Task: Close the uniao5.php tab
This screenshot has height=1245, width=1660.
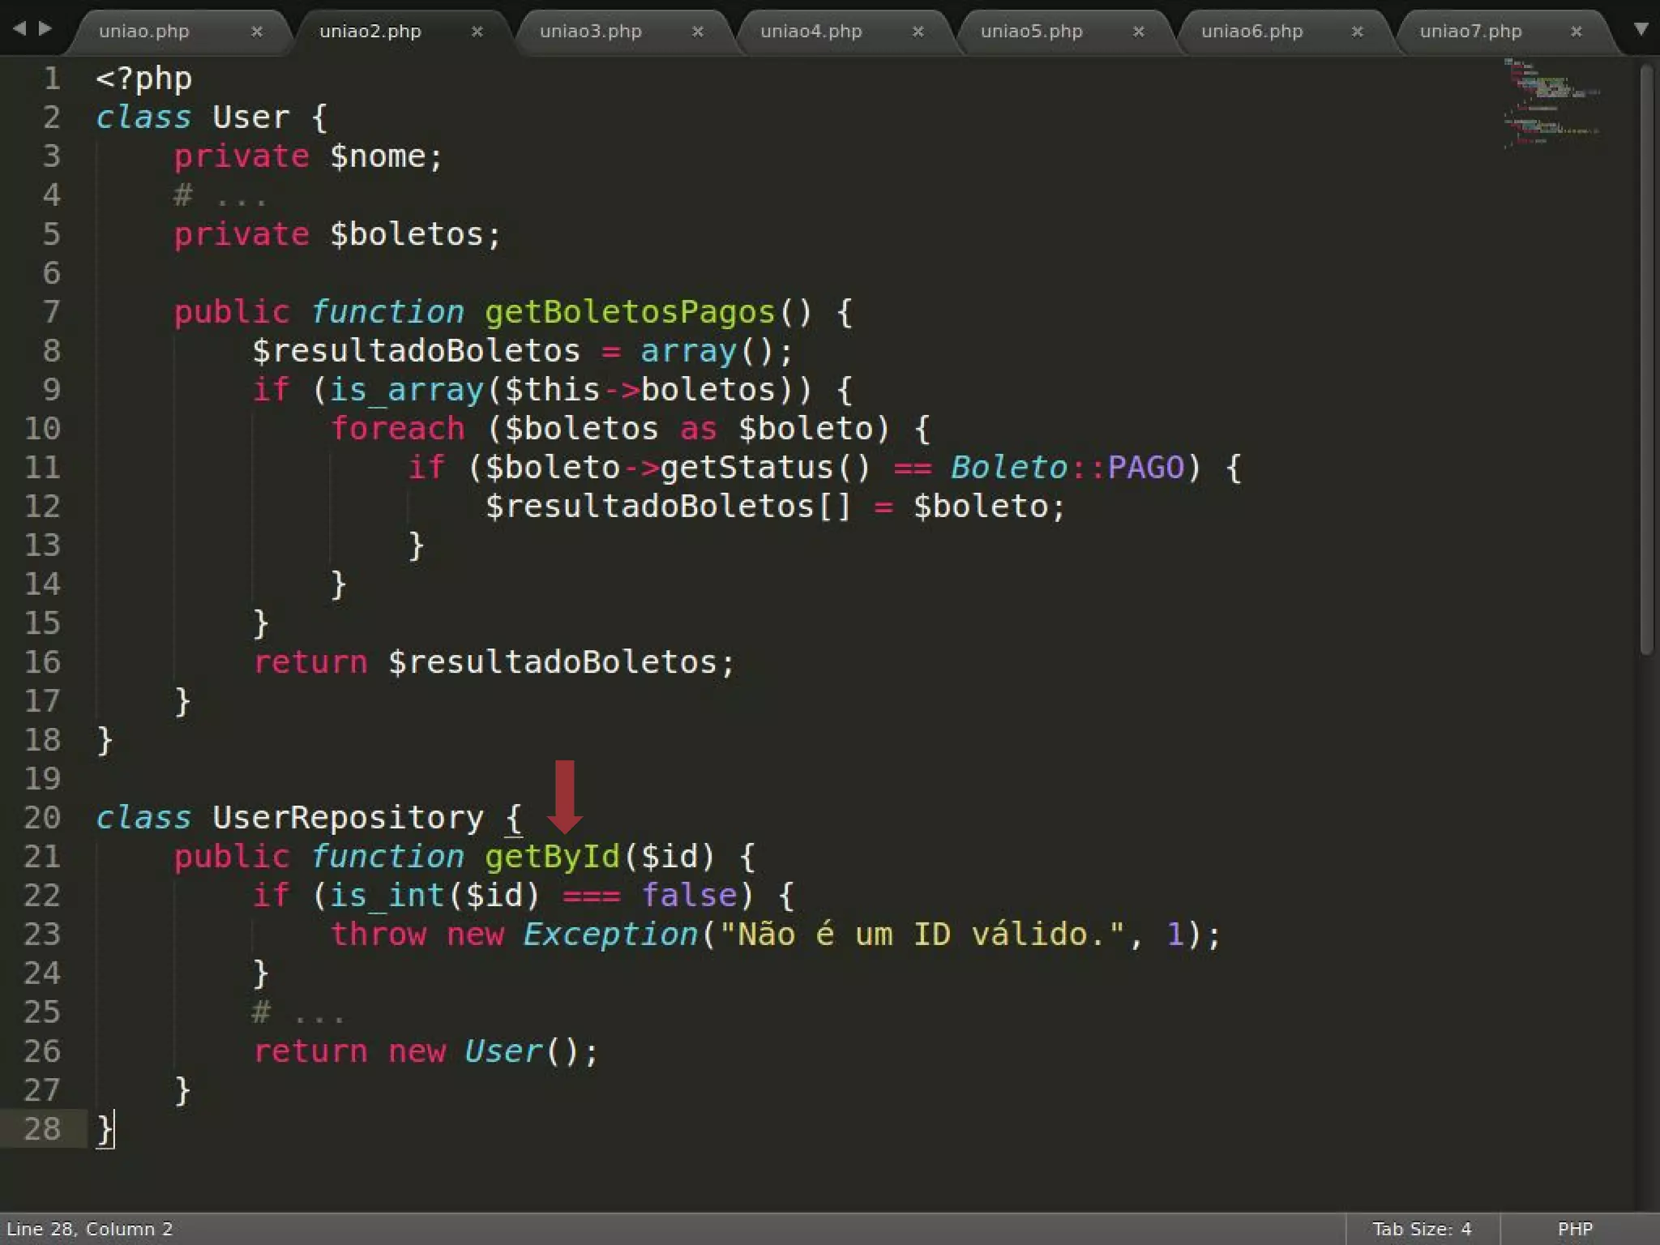Action: coord(1138,32)
